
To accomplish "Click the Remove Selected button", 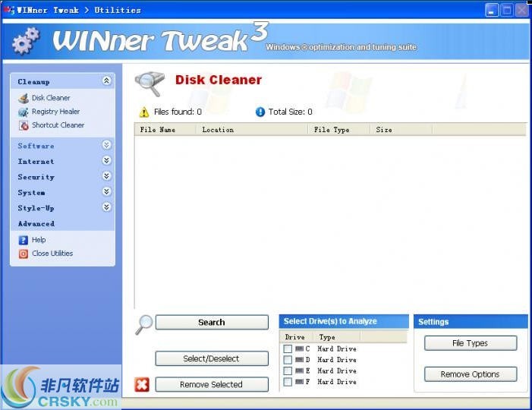I will tap(212, 384).
